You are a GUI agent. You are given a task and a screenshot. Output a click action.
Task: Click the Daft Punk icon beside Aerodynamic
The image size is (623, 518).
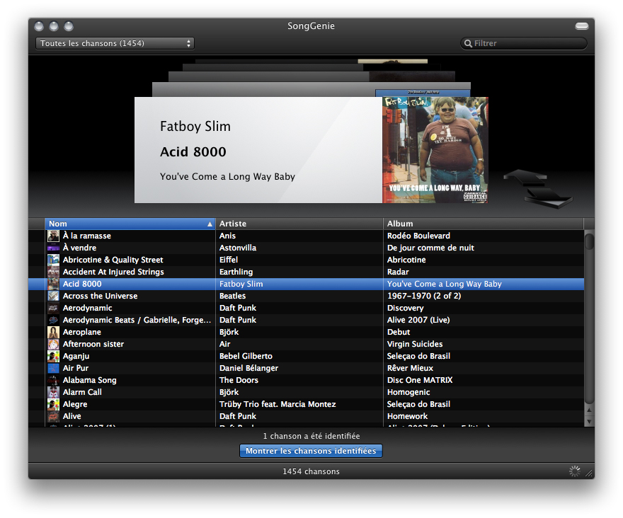(x=53, y=308)
